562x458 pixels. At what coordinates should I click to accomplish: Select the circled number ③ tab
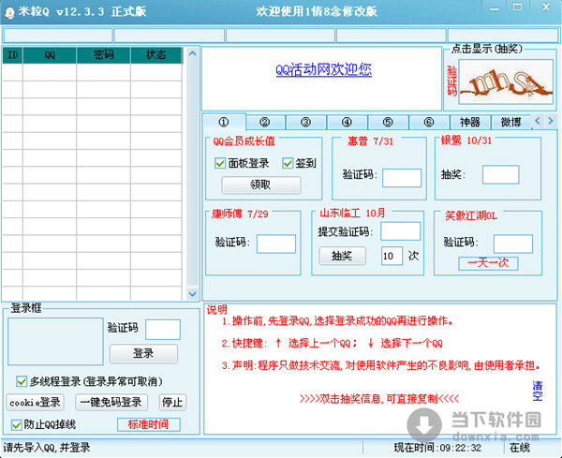click(x=305, y=122)
